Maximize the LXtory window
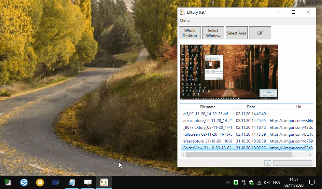Viewport: 322px width, 189px height. (293, 12)
